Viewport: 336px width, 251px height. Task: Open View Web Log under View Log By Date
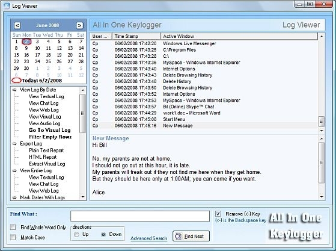point(44,110)
